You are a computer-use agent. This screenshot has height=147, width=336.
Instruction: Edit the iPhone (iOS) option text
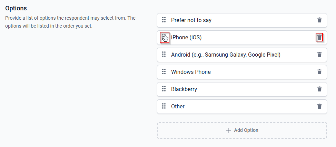pyautogui.click(x=242, y=38)
